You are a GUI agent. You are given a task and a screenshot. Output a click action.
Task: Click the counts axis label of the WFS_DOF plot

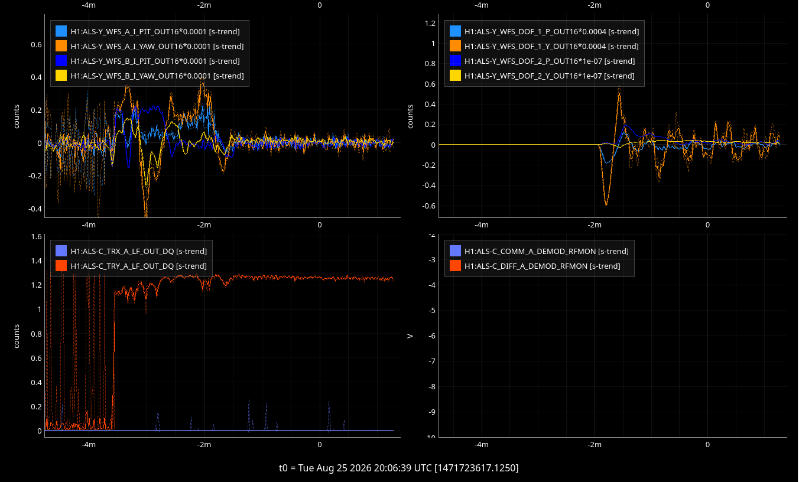[x=410, y=116]
